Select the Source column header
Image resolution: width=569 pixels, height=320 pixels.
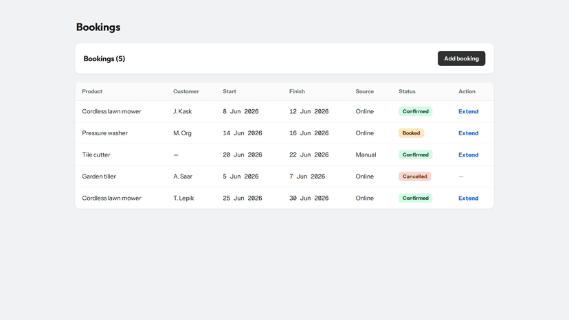tap(364, 91)
